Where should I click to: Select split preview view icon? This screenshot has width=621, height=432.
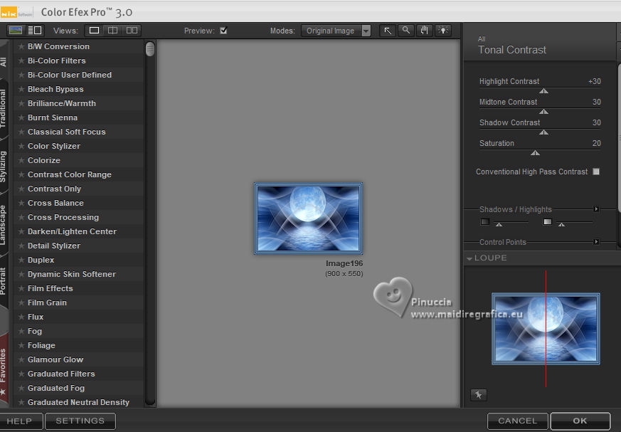pyautogui.click(x=113, y=31)
